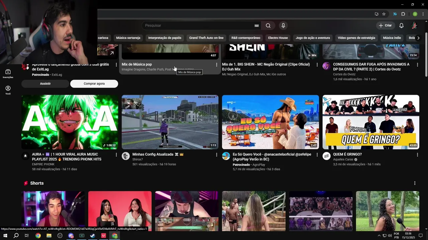The image size is (428, 240).
Task: Open the Cortes do Ovotz channel avatar
Action: coord(326,66)
